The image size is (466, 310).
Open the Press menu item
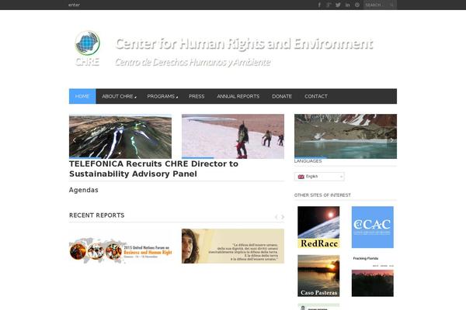(x=196, y=96)
